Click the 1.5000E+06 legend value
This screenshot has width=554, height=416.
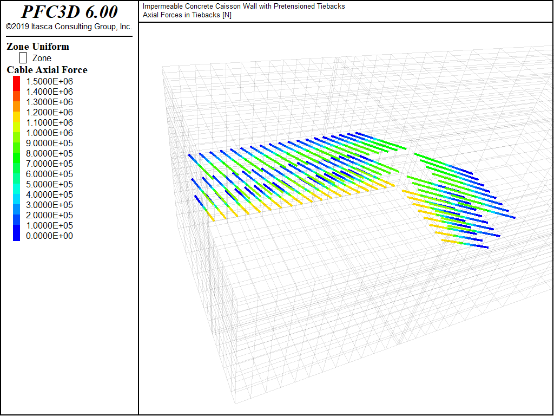click(49, 81)
